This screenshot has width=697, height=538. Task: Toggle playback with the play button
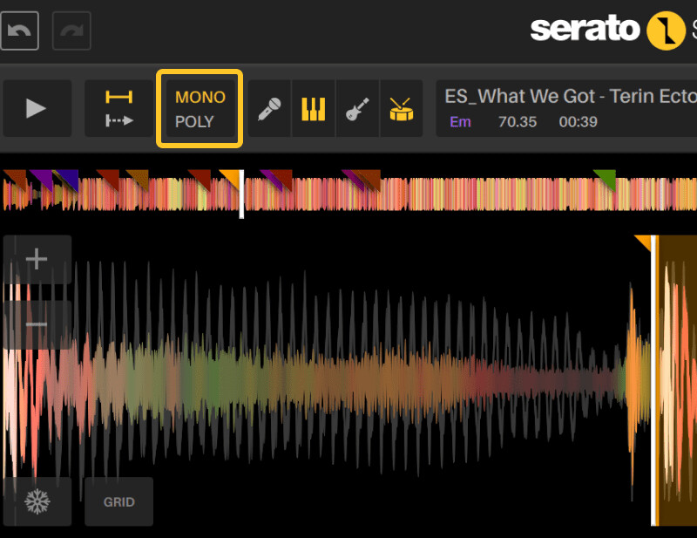[37, 108]
